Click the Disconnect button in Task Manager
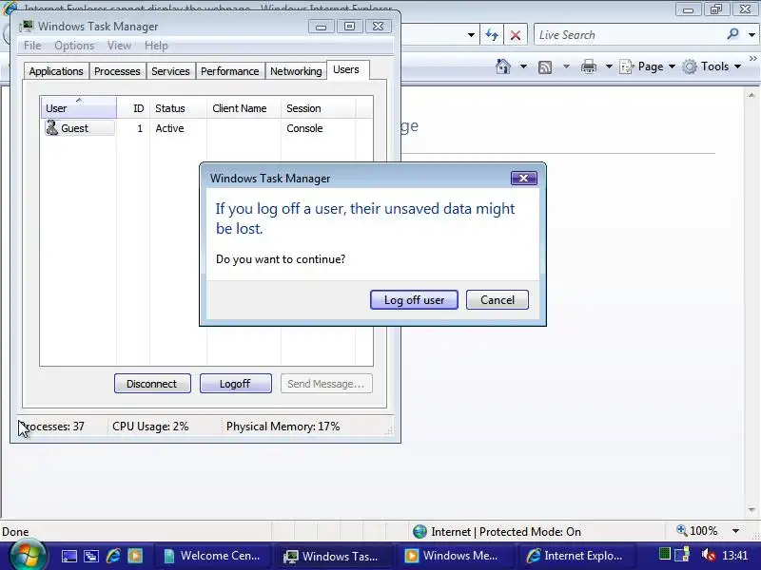Image resolution: width=761 pixels, height=570 pixels. coord(152,384)
